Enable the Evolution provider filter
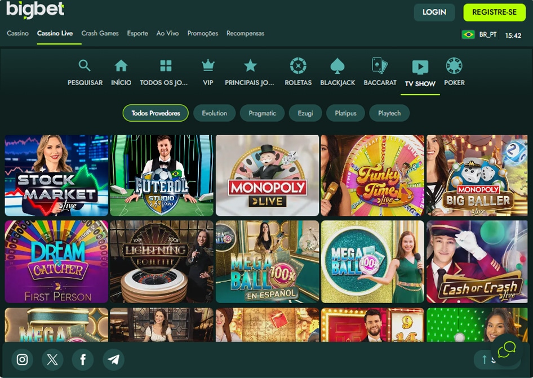 coord(214,113)
